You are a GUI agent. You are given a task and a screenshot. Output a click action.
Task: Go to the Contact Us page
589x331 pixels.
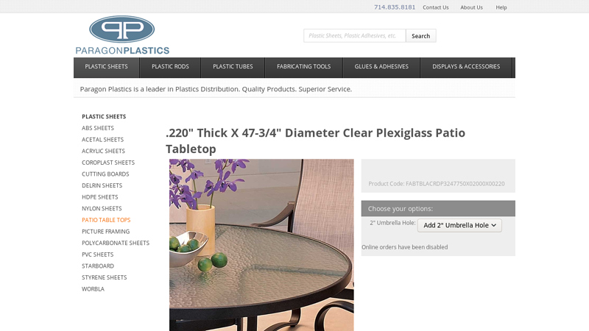coord(436,7)
